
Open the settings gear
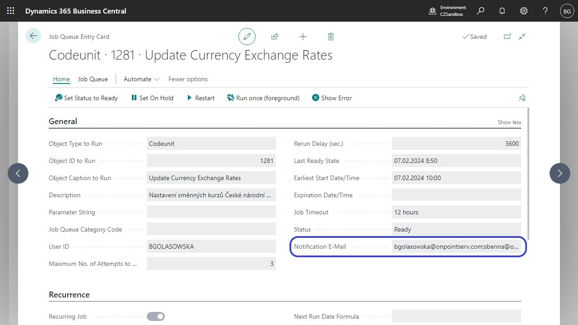pyautogui.click(x=524, y=11)
